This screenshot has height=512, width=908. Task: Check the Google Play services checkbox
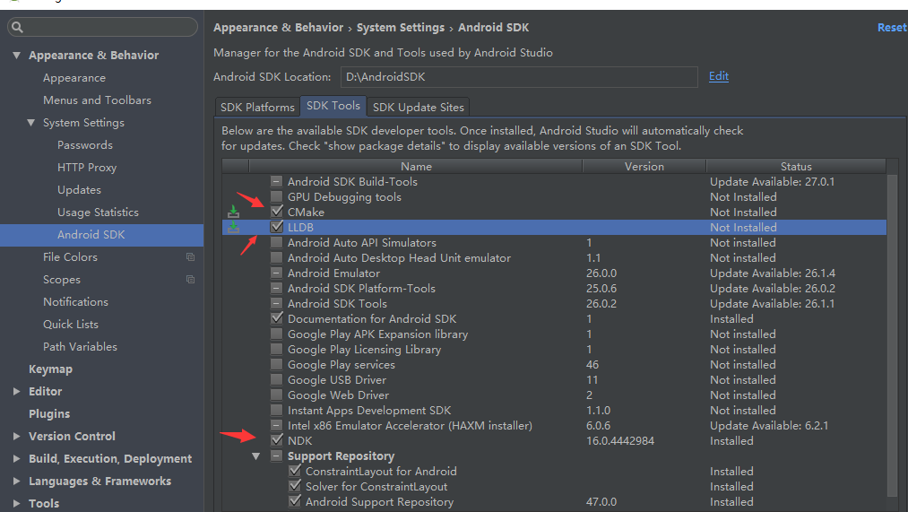[277, 364]
